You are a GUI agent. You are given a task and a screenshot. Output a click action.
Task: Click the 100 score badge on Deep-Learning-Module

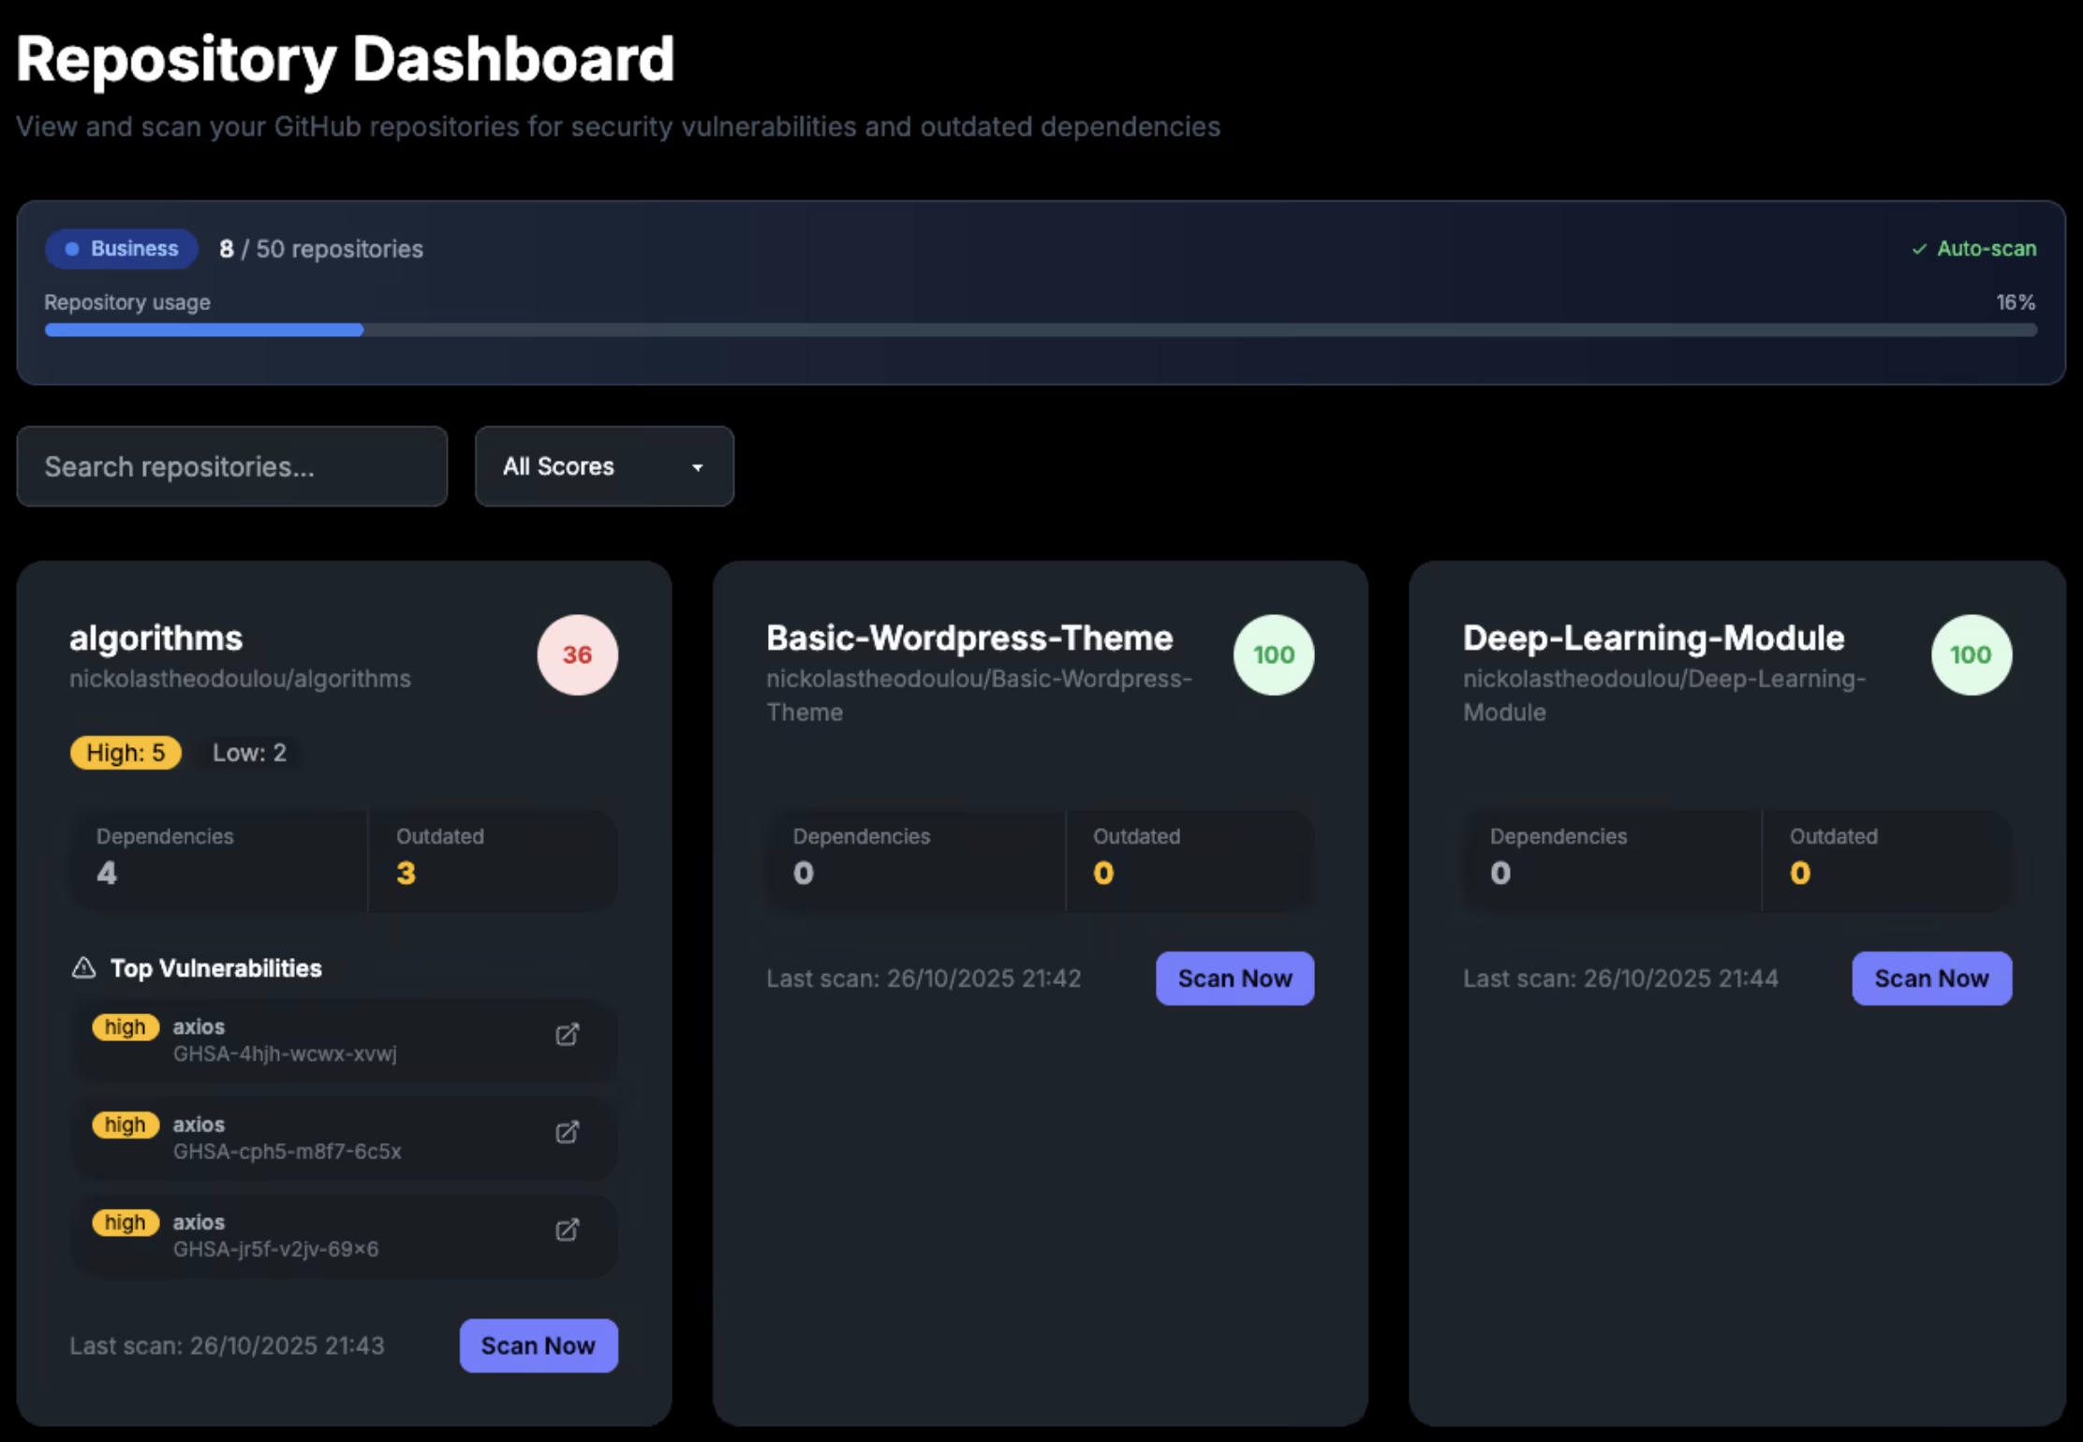[x=1971, y=655]
